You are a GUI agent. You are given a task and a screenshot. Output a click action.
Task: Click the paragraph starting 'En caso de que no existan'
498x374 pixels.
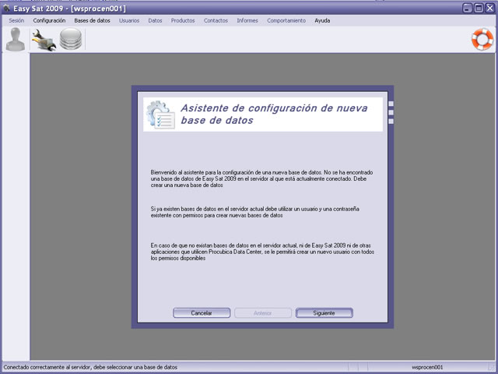click(262, 252)
